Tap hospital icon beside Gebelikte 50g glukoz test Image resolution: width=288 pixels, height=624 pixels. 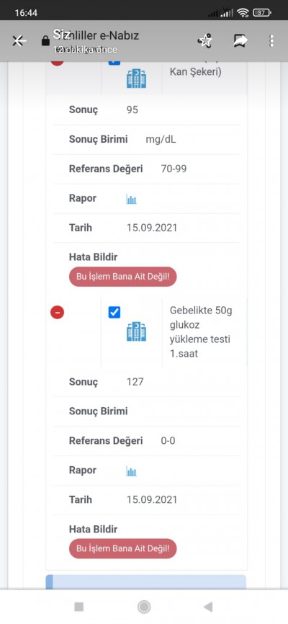tap(137, 331)
